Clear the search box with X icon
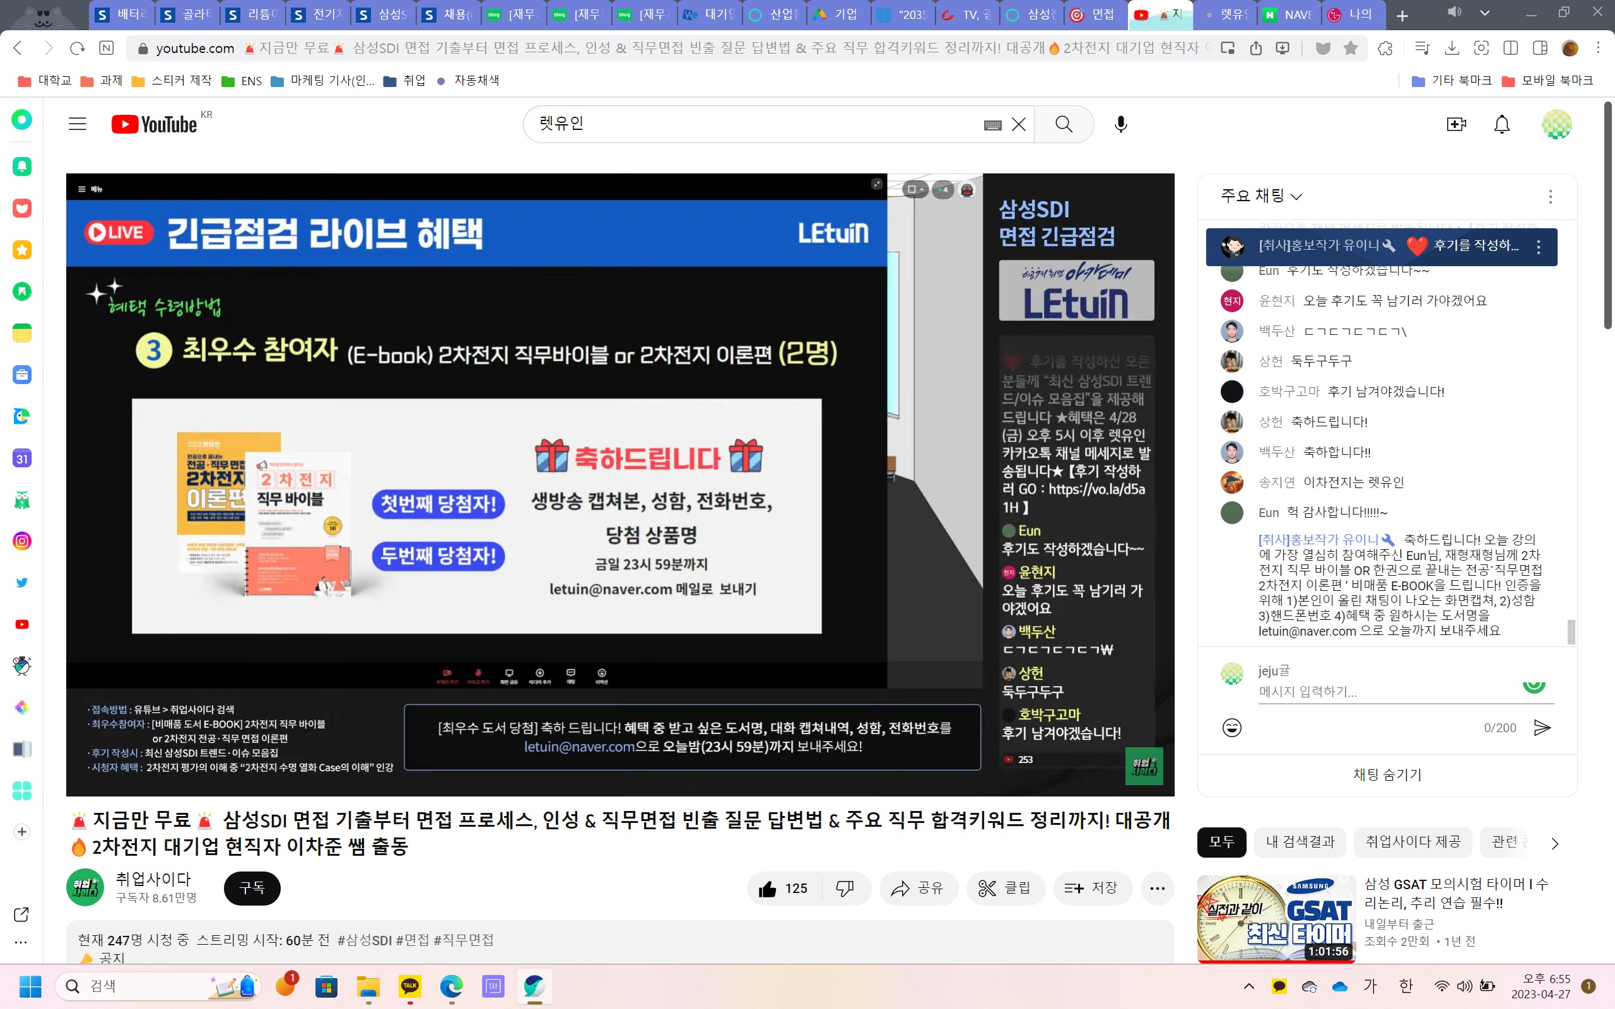Viewport: 1615px width, 1009px height. [1018, 124]
